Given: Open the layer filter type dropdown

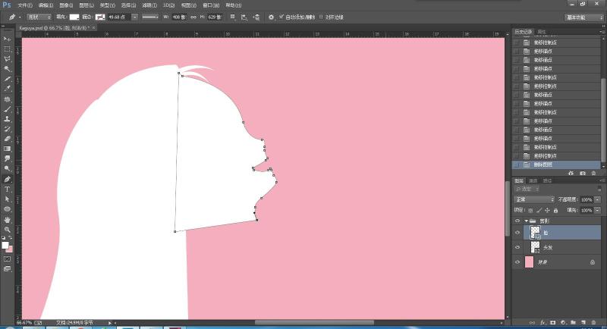Looking at the screenshot, I should click(x=527, y=189).
